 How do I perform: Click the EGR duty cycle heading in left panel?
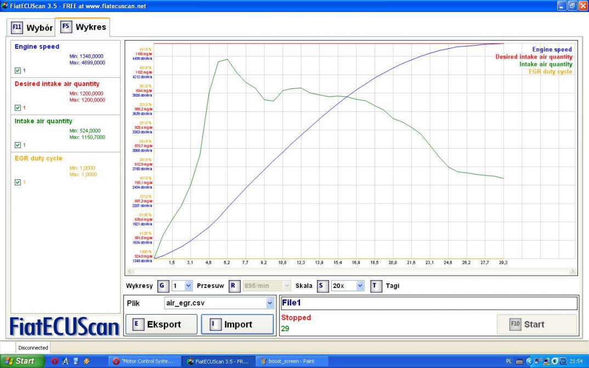38,158
